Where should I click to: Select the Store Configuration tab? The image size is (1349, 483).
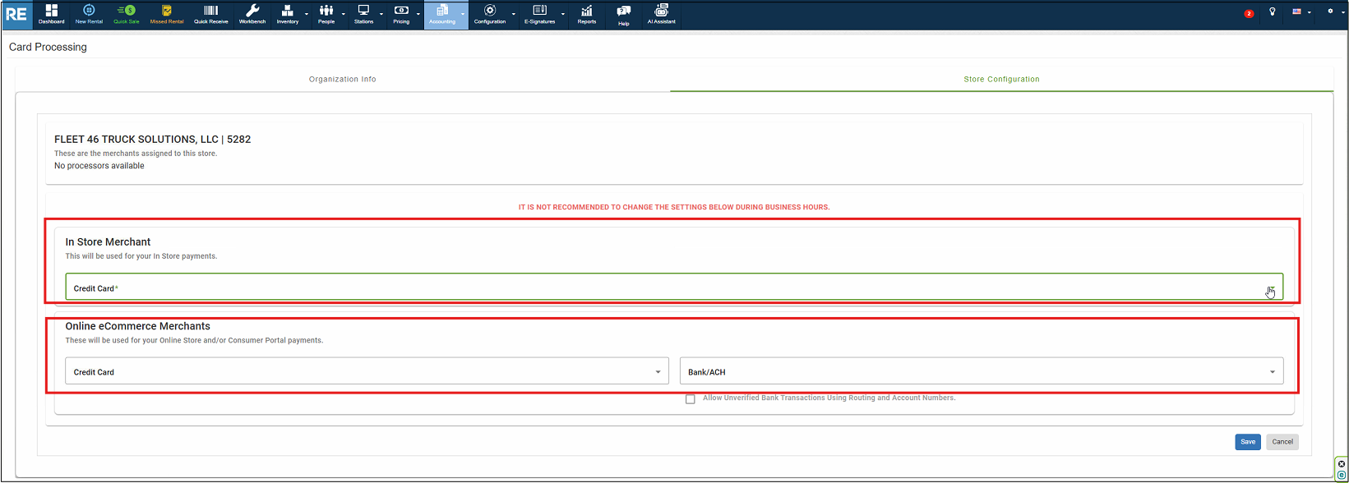1001,79
